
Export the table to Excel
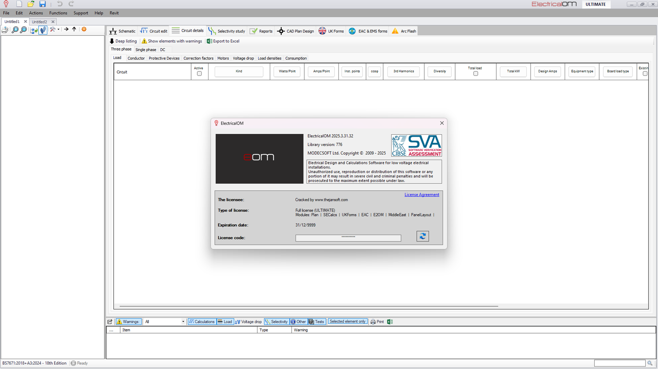(x=223, y=41)
